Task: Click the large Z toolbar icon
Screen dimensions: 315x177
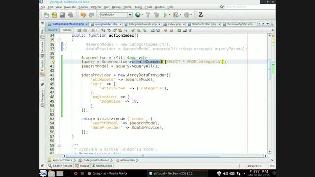Action: pos(201,15)
